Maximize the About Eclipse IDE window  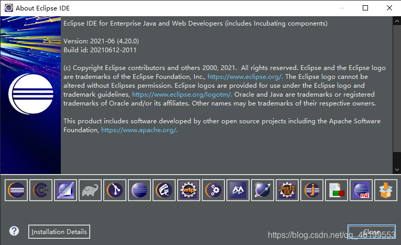coord(365,8)
